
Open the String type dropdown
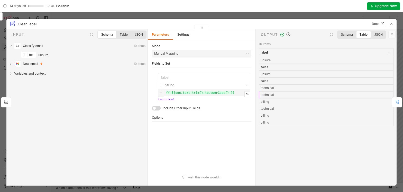click(x=204, y=85)
